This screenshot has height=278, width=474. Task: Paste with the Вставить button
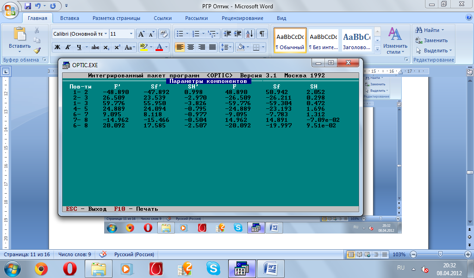[x=19, y=40]
